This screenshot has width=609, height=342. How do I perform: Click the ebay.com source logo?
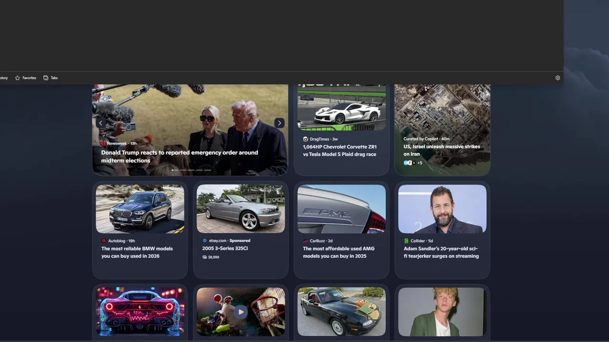pos(205,241)
